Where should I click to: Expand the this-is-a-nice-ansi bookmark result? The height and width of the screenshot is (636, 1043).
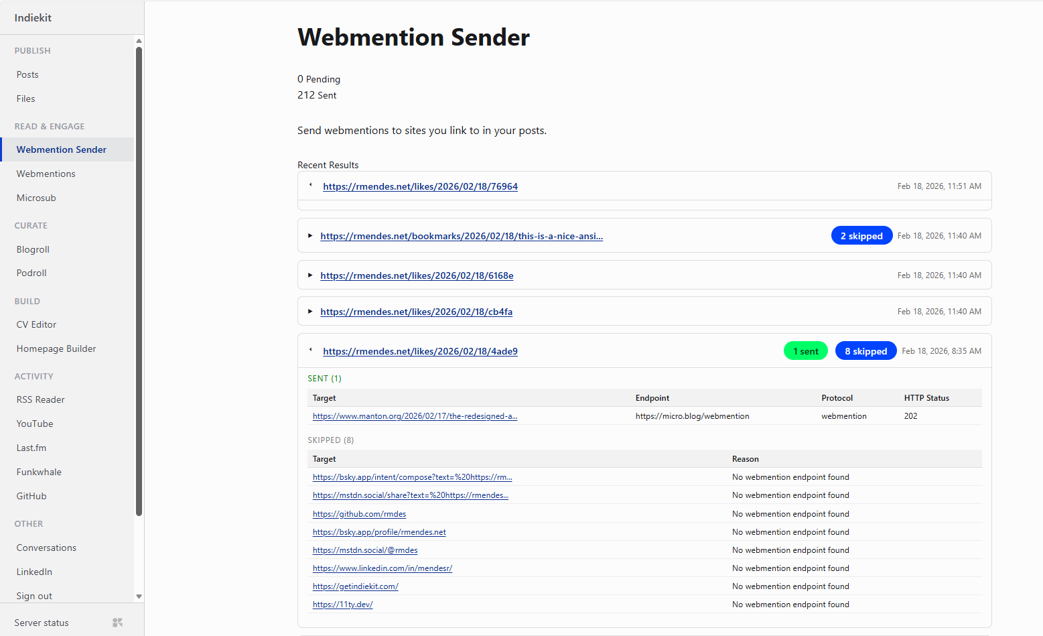[310, 236]
